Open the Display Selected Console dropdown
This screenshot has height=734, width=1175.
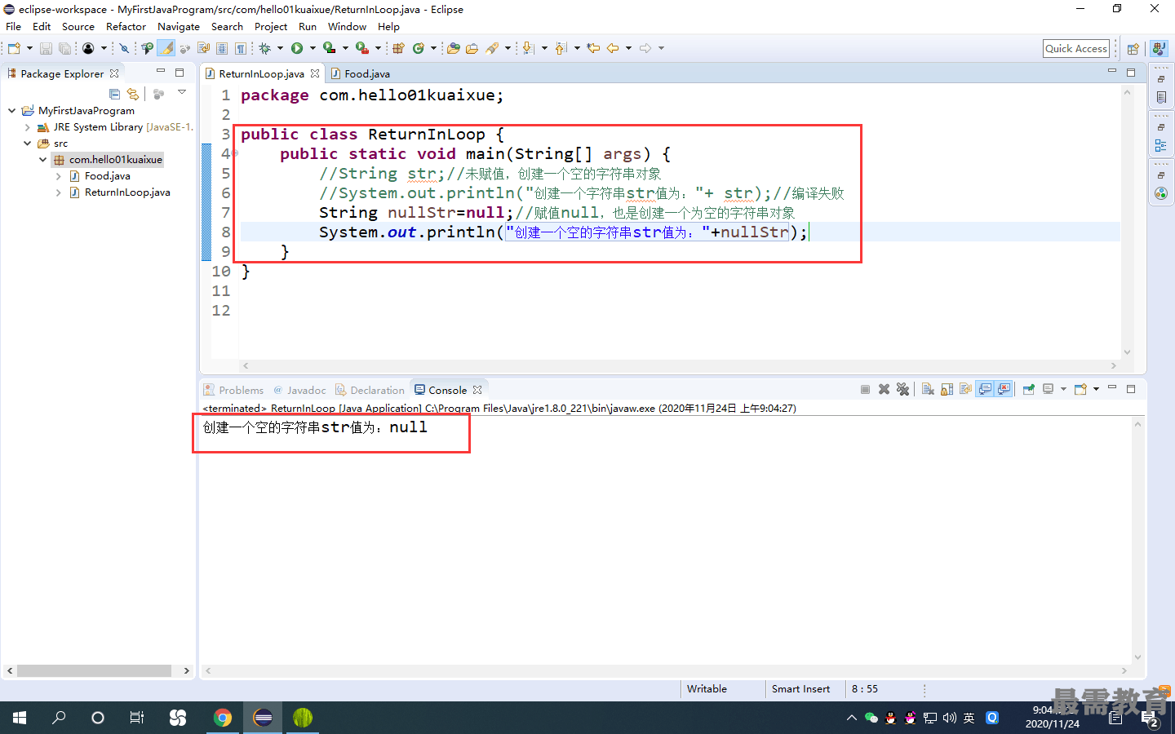pyautogui.click(x=1063, y=389)
